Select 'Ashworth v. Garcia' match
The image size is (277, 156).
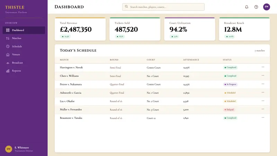pyautogui.click(x=71, y=93)
